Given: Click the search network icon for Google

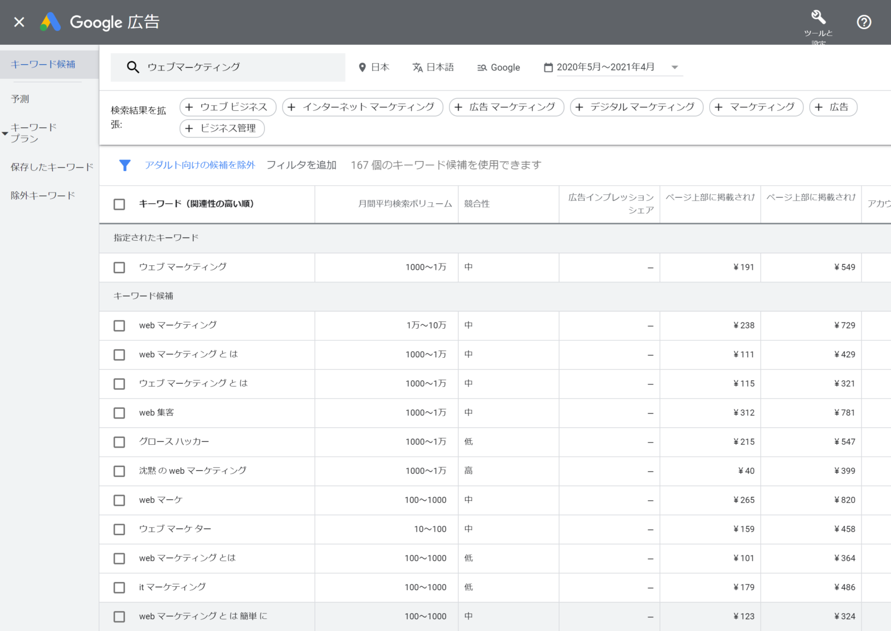Looking at the screenshot, I should (x=482, y=68).
